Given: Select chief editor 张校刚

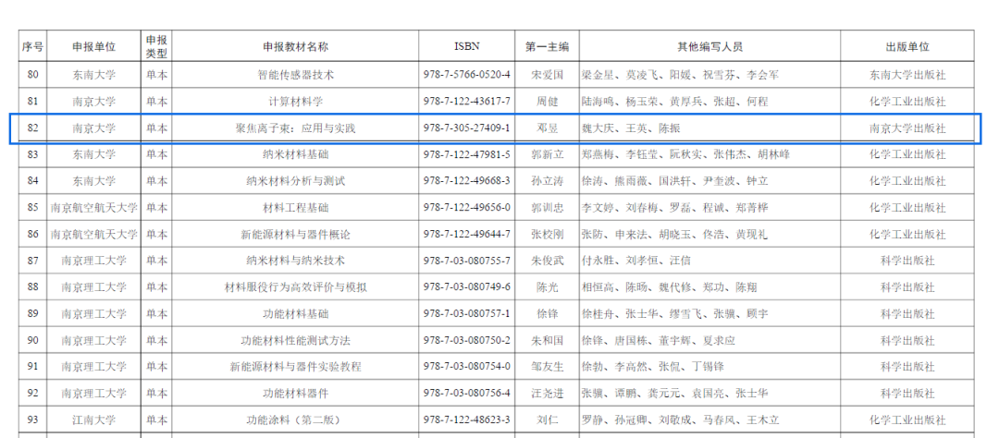Looking at the screenshot, I should point(548,235).
